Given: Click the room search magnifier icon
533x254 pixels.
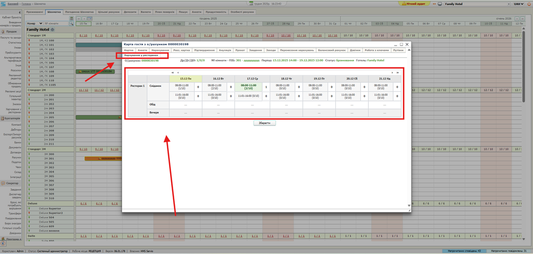Looking at the screenshot, I should click(71, 24).
